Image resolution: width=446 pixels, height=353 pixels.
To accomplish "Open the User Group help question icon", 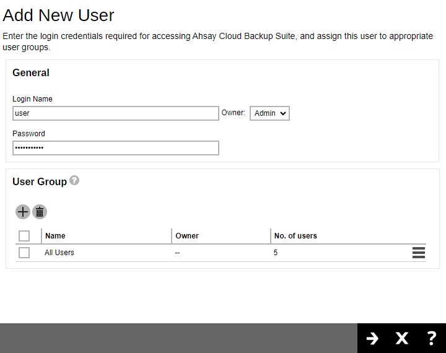I will 74,180.
